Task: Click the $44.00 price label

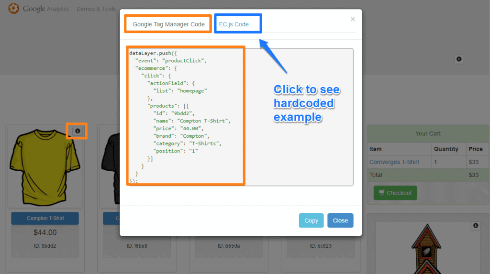Action: click(x=45, y=233)
